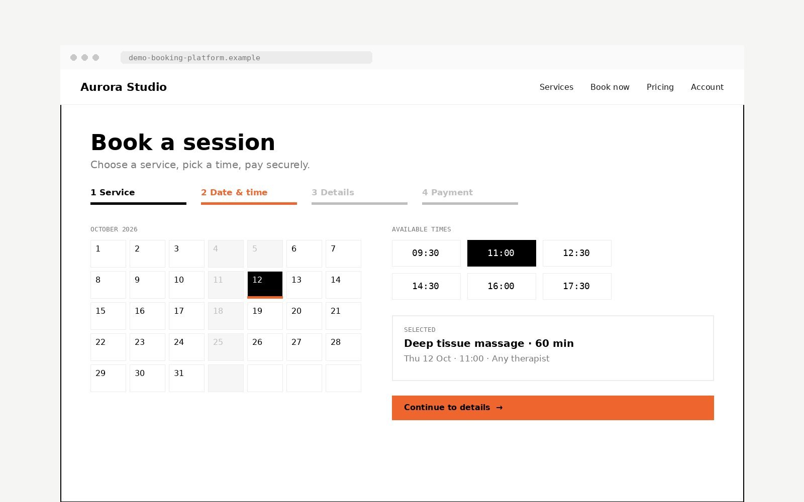This screenshot has height=502, width=804.
Task: Select the 11:00 time slot
Action: (x=501, y=253)
